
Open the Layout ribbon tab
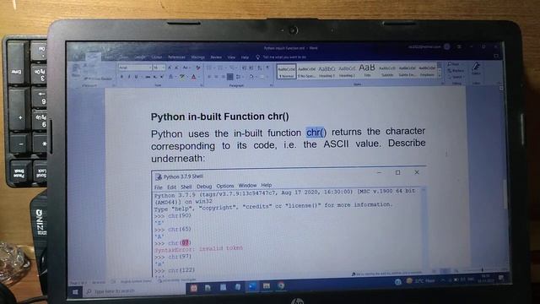click(157, 57)
